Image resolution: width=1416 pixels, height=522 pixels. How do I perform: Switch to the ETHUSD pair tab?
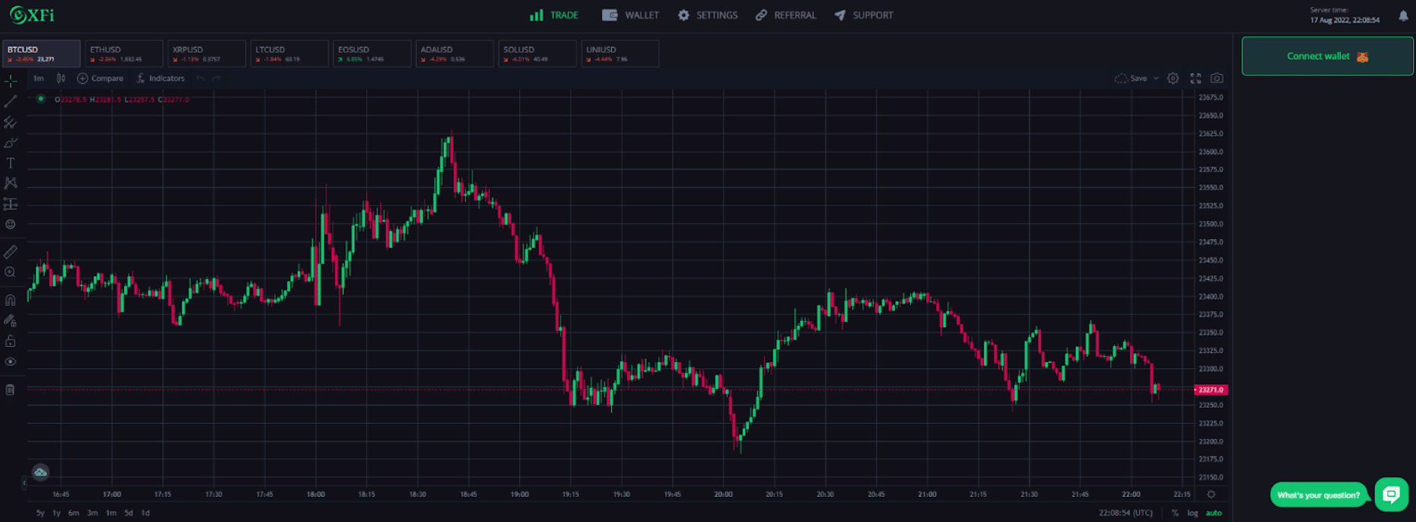tap(124, 53)
